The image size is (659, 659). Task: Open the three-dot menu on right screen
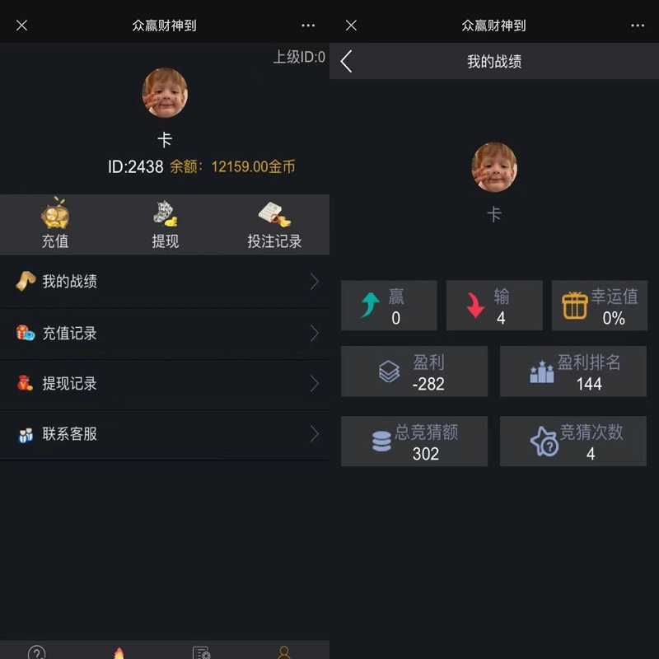click(638, 26)
